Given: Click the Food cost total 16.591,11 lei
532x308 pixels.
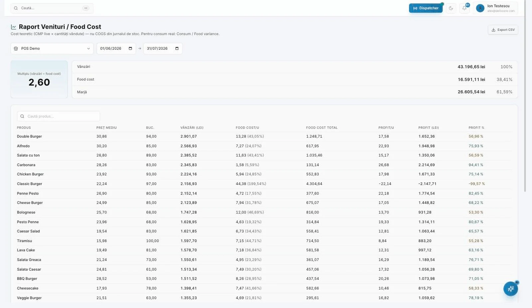Looking at the screenshot, I should [x=471, y=80].
